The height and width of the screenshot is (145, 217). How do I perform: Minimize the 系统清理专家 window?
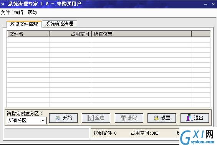point(206,4)
